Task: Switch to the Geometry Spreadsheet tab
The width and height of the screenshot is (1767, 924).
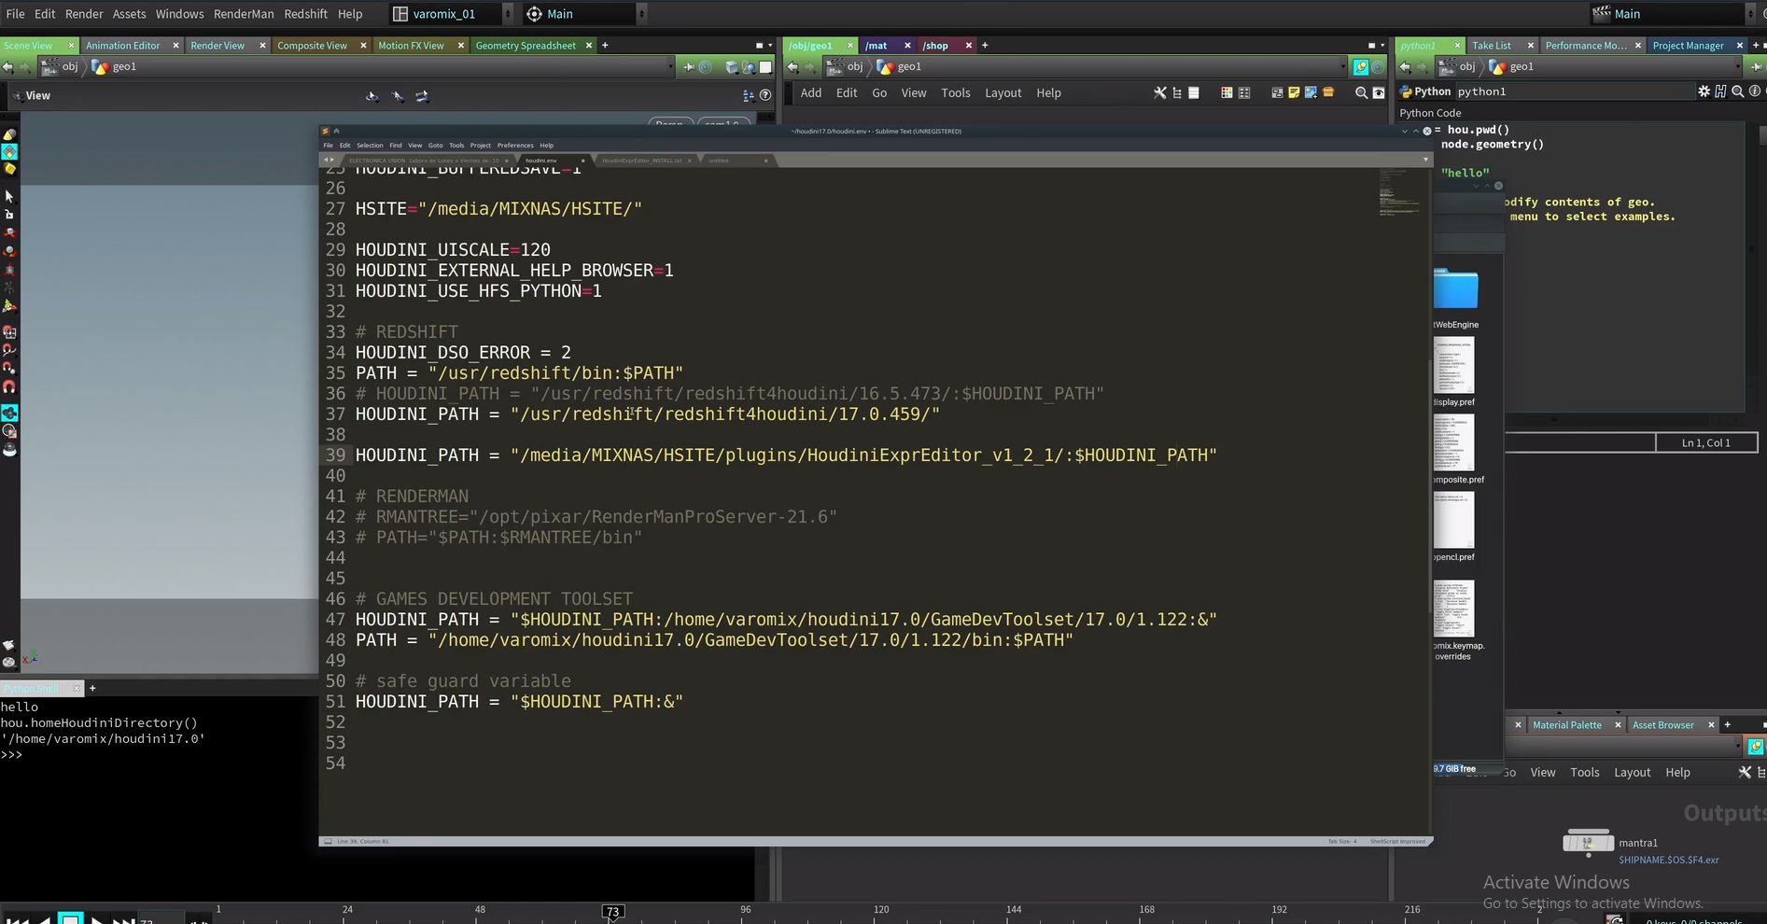Action: click(x=525, y=45)
